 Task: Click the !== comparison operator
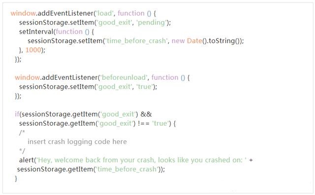point(144,123)
